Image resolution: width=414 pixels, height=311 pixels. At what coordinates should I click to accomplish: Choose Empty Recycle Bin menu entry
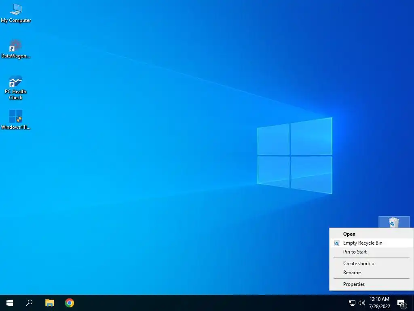click(x=372, y=243)
